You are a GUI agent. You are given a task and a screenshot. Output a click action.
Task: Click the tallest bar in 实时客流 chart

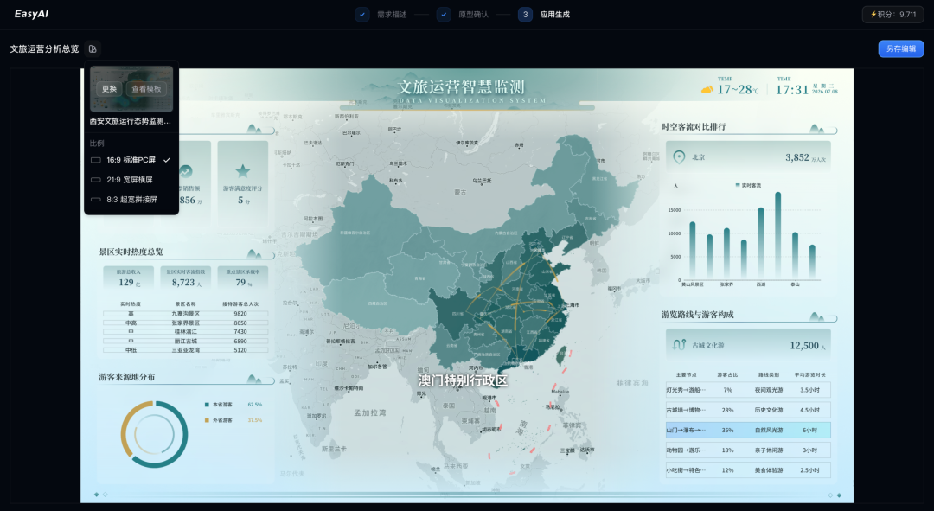tap(778, 236)
